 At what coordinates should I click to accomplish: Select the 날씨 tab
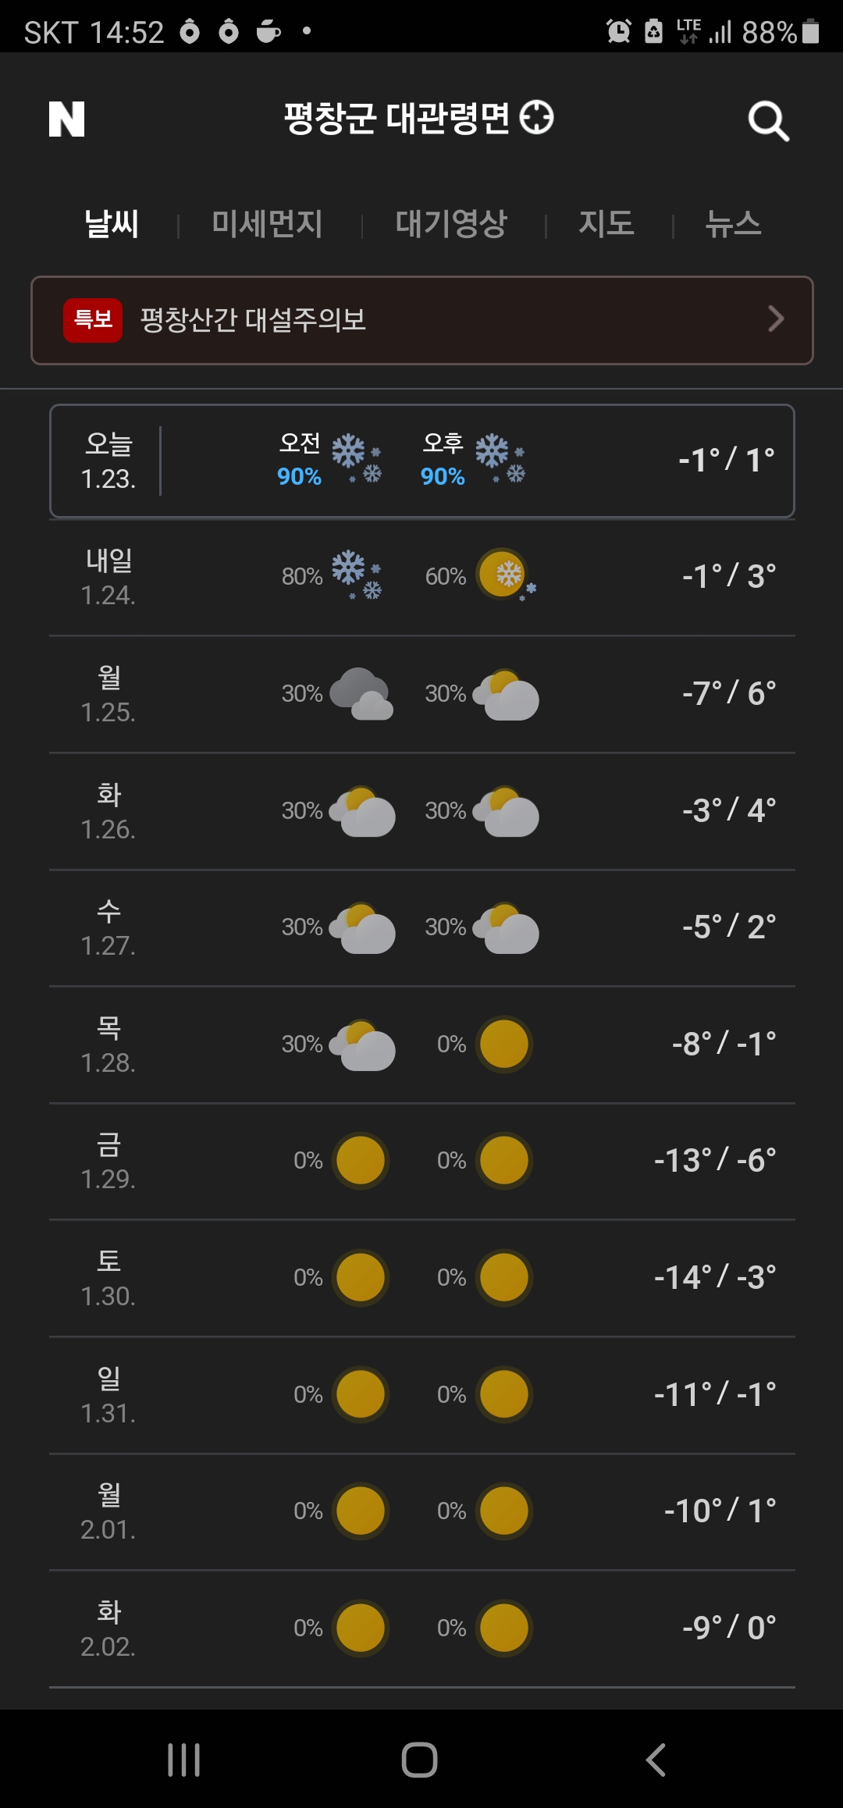coord(112,224)
